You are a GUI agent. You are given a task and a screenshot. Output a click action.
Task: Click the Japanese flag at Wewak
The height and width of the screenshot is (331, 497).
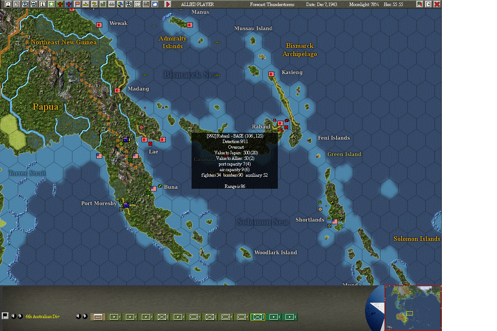(99, 25)
